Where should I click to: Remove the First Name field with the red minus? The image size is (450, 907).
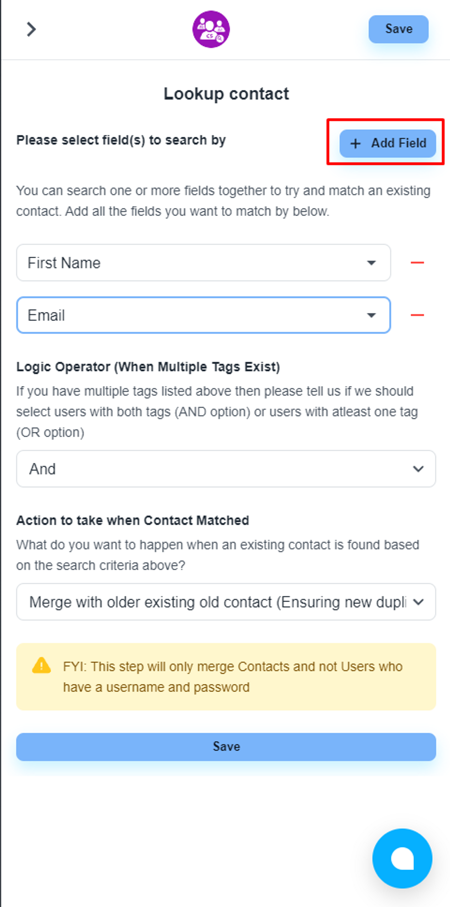pos(417,263)
